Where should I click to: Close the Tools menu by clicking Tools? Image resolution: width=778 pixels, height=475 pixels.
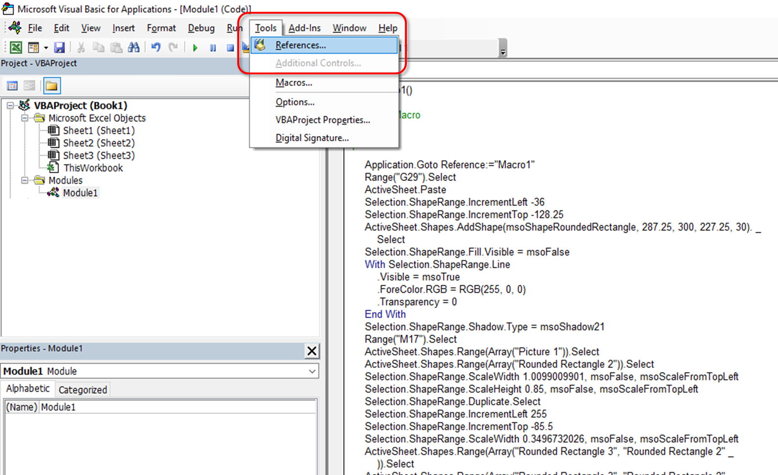[266, 28]
